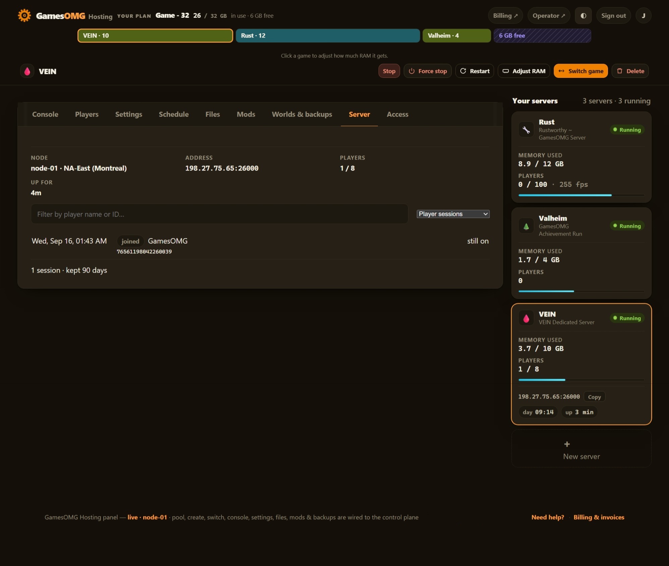Open Billing & invoices footer link
The height and width of the screenshot is (566, 669).
coord(599,517)
